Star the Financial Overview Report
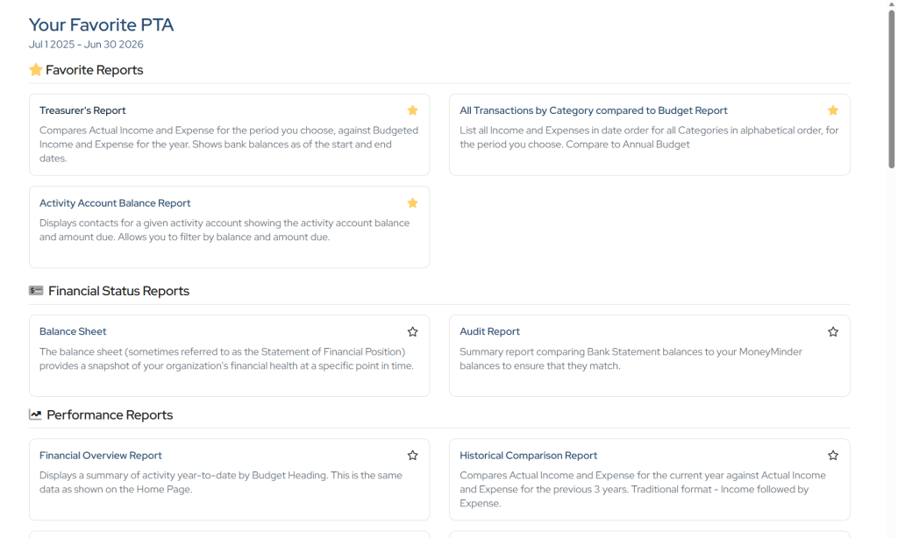 [412, 456]
